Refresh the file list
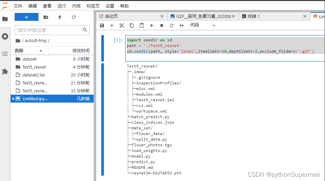The height and width of the screenshot is (181, 325). tap(74, 17)
